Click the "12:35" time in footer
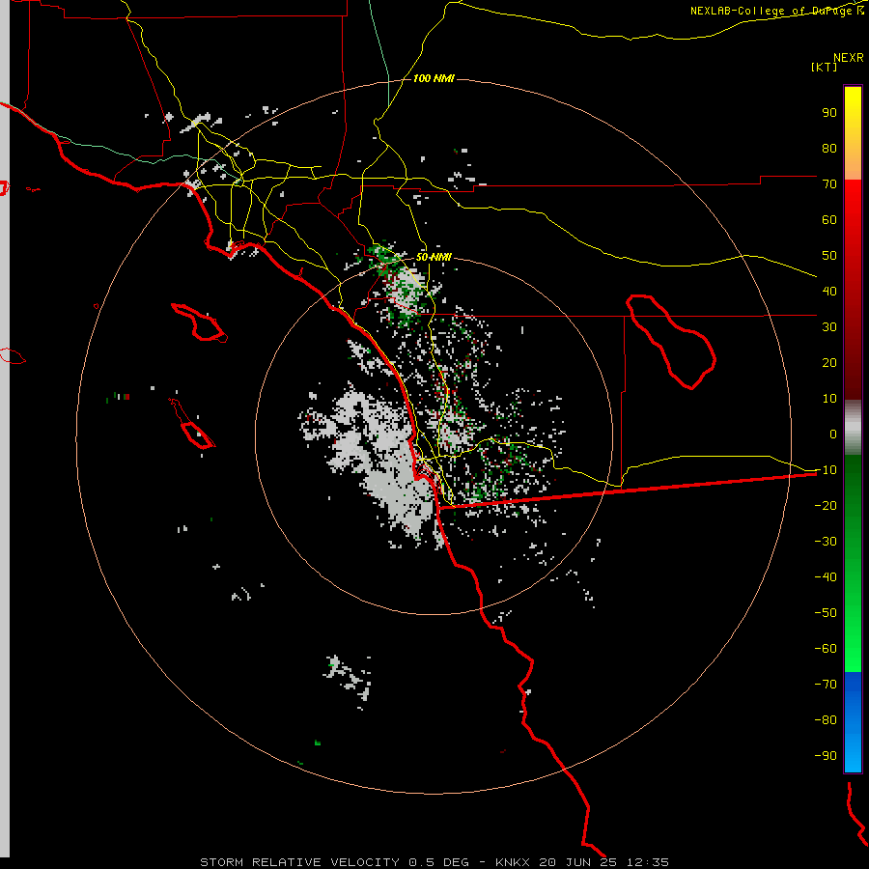Image resolution: width=869 pixels, height=869 pixels. [x=647, y=862]
